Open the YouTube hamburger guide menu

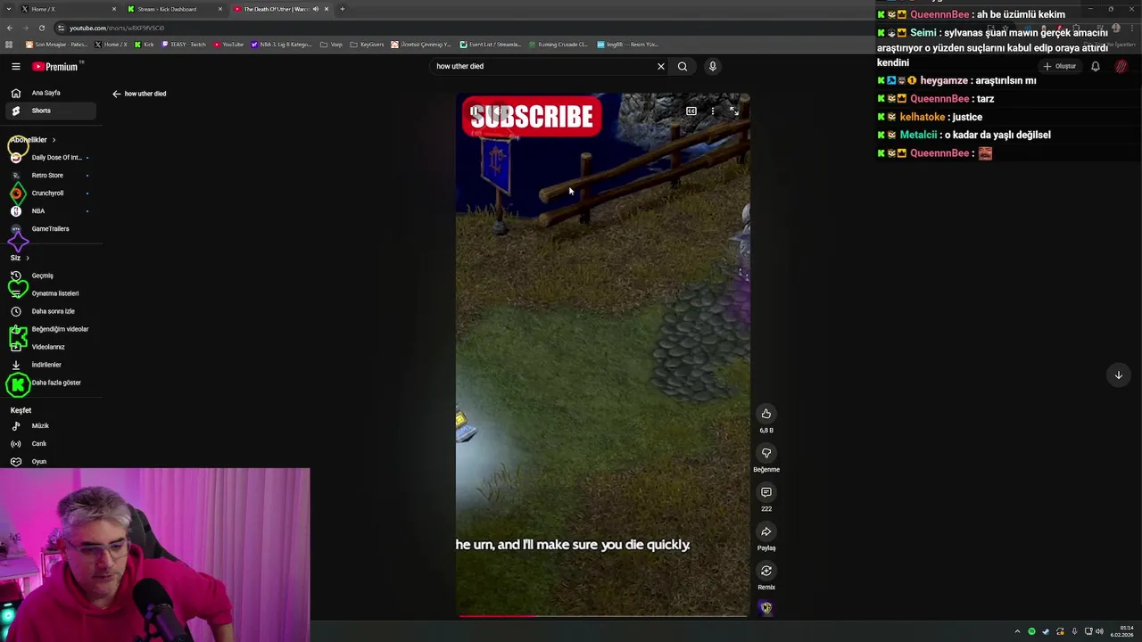pos(15,66)
